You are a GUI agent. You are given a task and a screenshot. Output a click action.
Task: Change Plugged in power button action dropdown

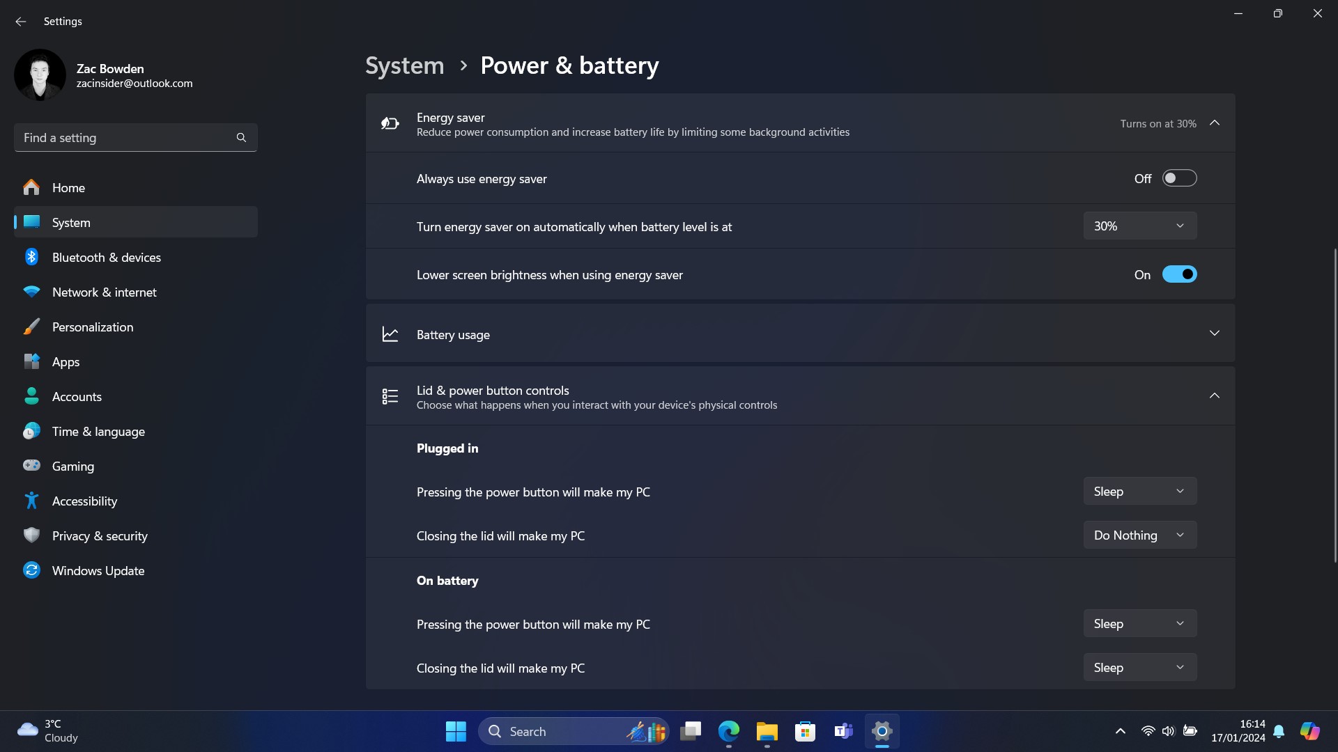(x=1139, y=490)
